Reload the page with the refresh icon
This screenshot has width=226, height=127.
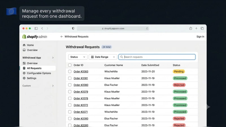pos(147,29)
